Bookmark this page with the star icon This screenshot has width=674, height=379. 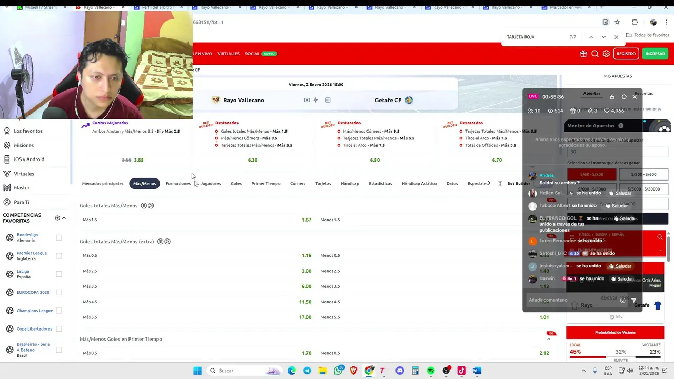617,22
